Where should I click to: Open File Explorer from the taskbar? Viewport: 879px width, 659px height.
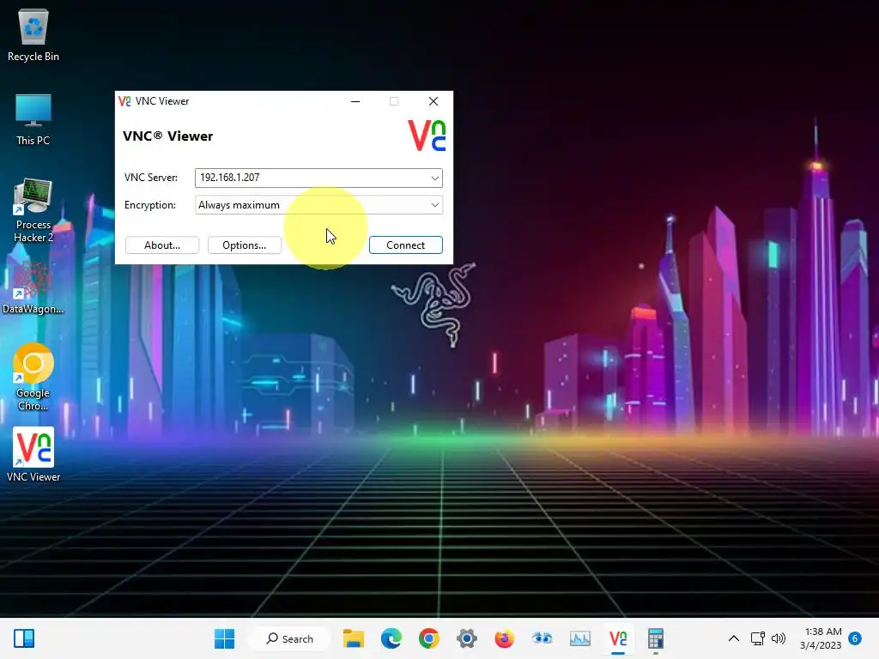[353, 638]
